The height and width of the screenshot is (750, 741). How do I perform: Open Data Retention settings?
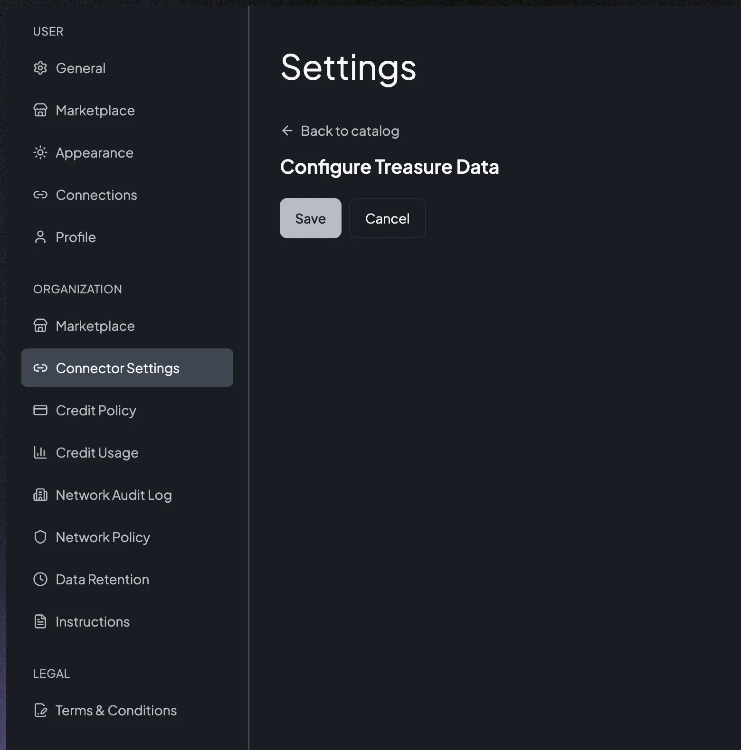pos(127,580)
